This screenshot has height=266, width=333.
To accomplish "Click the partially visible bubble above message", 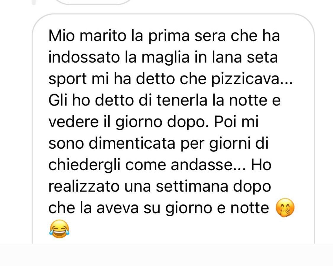I will [94, 2].
